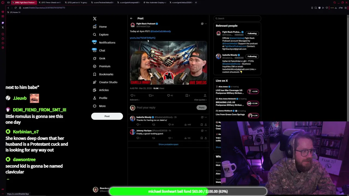This screenshot has width=349, height=196.
Task: Click the Articles icon in sidebar
Action: [x=95, y=90]
